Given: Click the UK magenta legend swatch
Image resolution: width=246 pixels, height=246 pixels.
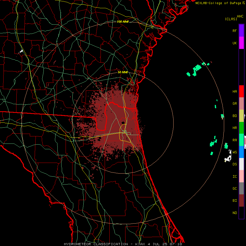Looking at the screenshot, I should point(241,43).
